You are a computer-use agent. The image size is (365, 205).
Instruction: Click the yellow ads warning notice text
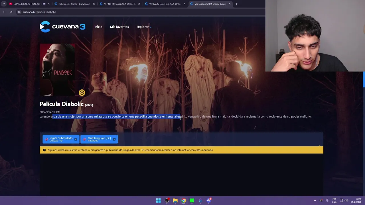(x=130, y=150)
